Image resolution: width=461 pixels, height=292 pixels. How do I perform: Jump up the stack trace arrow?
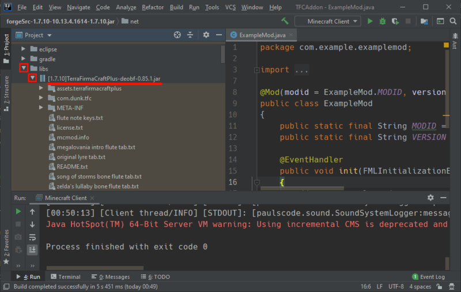click(x=32, y=212)
